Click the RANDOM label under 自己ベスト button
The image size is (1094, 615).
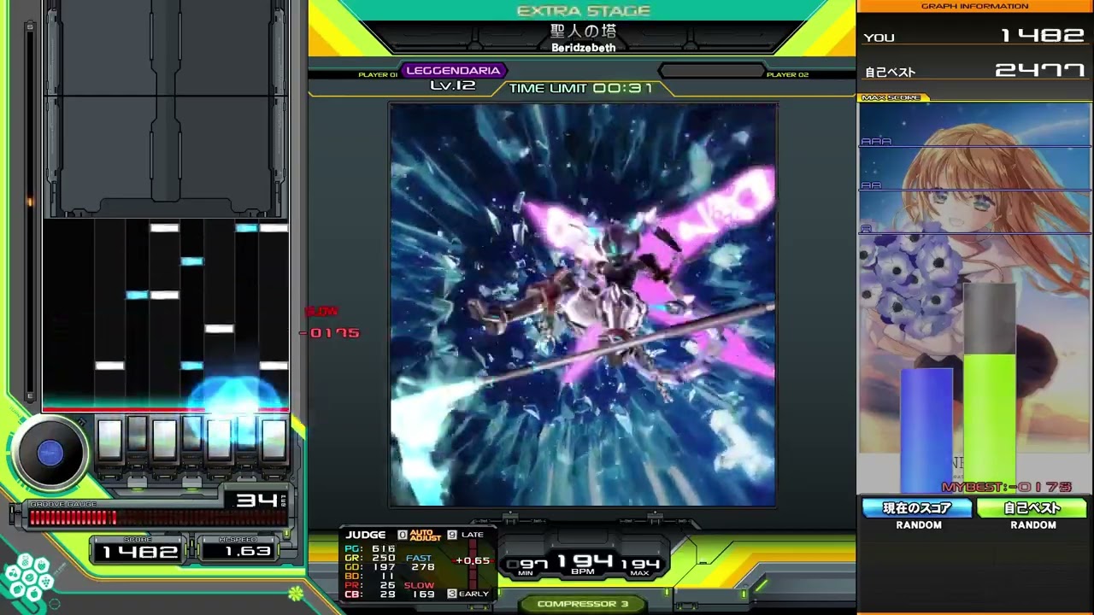tap(1032, 525)
